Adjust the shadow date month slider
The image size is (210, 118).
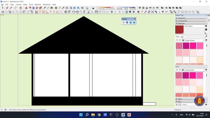[x=105, y=8]
